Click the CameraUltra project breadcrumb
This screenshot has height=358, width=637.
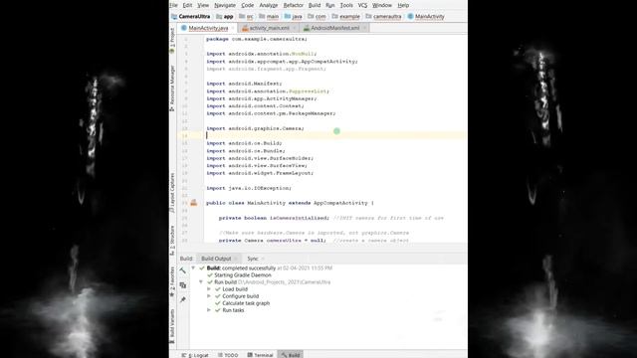tap(190, 17)
